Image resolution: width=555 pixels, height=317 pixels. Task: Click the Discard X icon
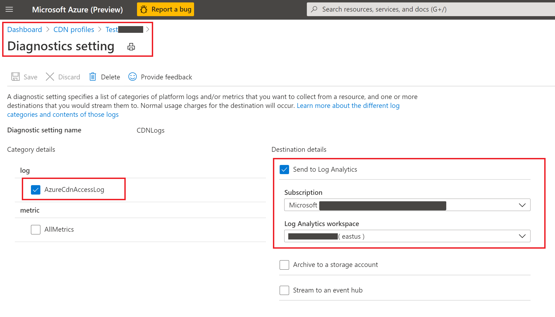[x=50, y=77]
